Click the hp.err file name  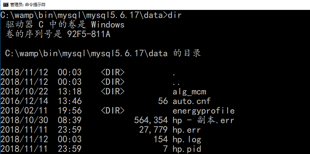(x=187, y=130)
